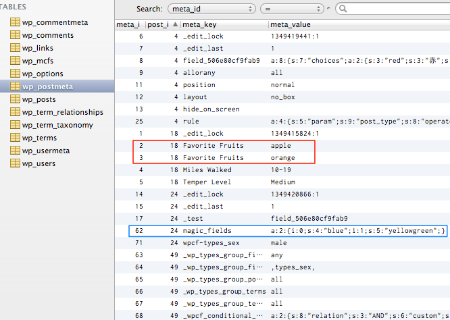Open the wp_term_relationships table

pos(62,112)
